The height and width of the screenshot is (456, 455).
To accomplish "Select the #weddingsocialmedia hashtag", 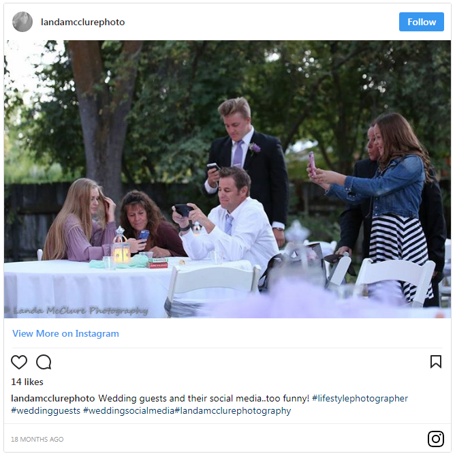I will [129, 410].
